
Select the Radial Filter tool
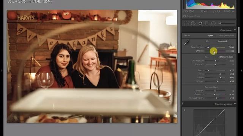pyautogui.click(x=213, y=23)
